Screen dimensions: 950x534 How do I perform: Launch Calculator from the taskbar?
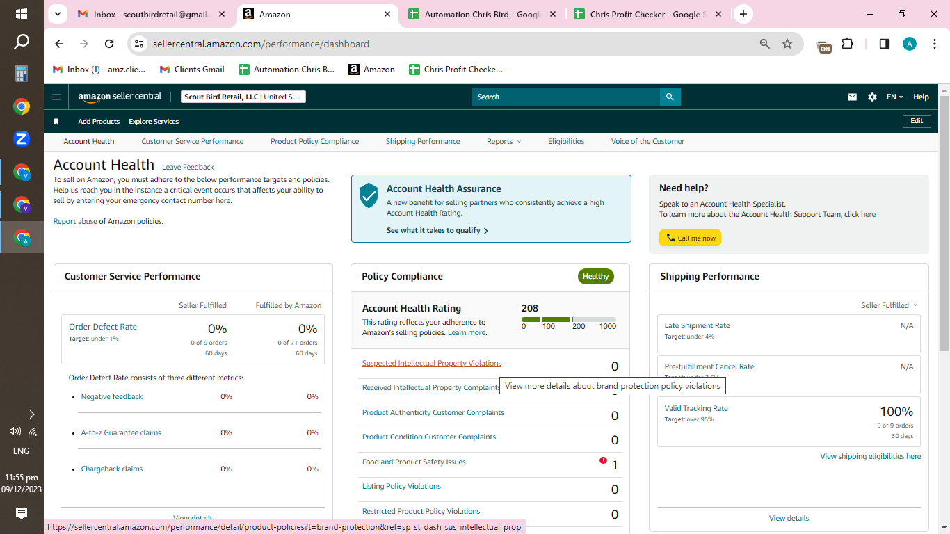22,74
